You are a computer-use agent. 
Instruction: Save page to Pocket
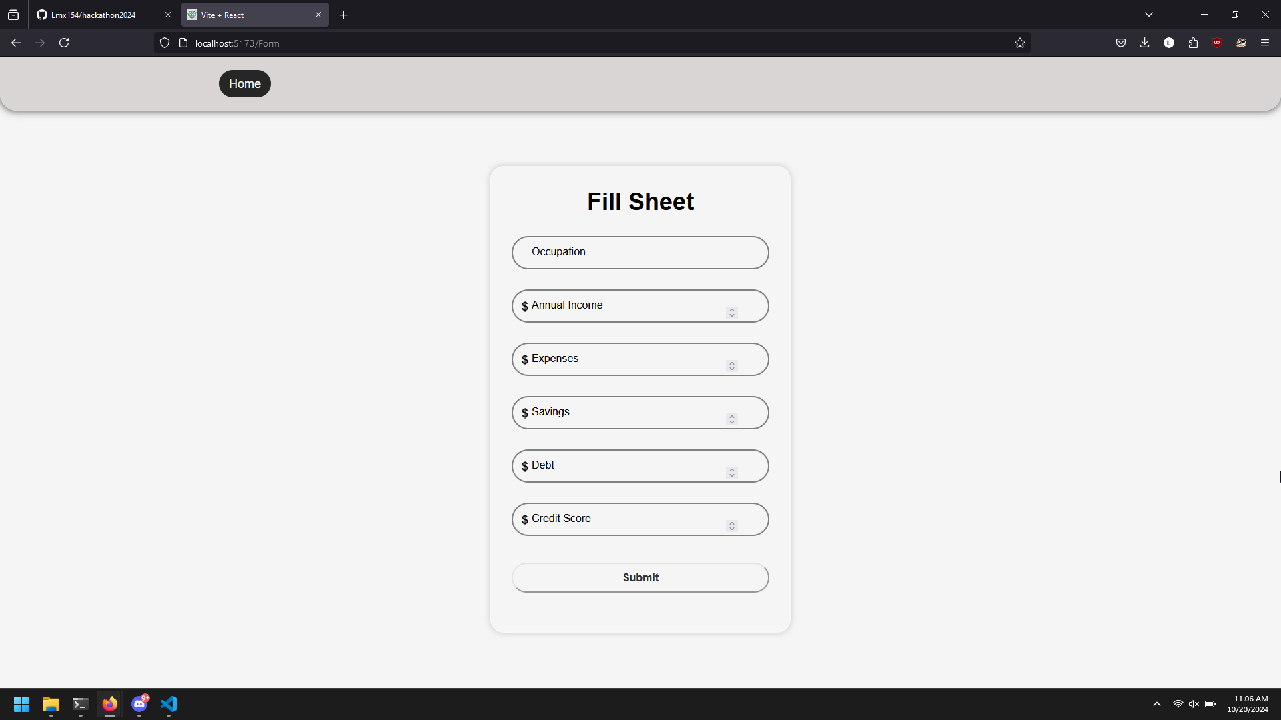pos(1120,43)
